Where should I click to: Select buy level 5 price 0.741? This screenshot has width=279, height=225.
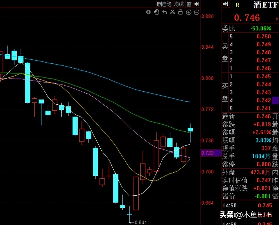(x=264, y=108)
